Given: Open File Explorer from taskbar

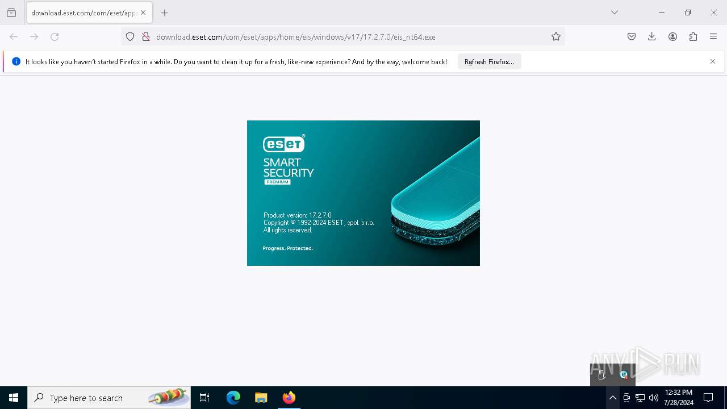Looking at the screenshot, I should pos(261,398).
